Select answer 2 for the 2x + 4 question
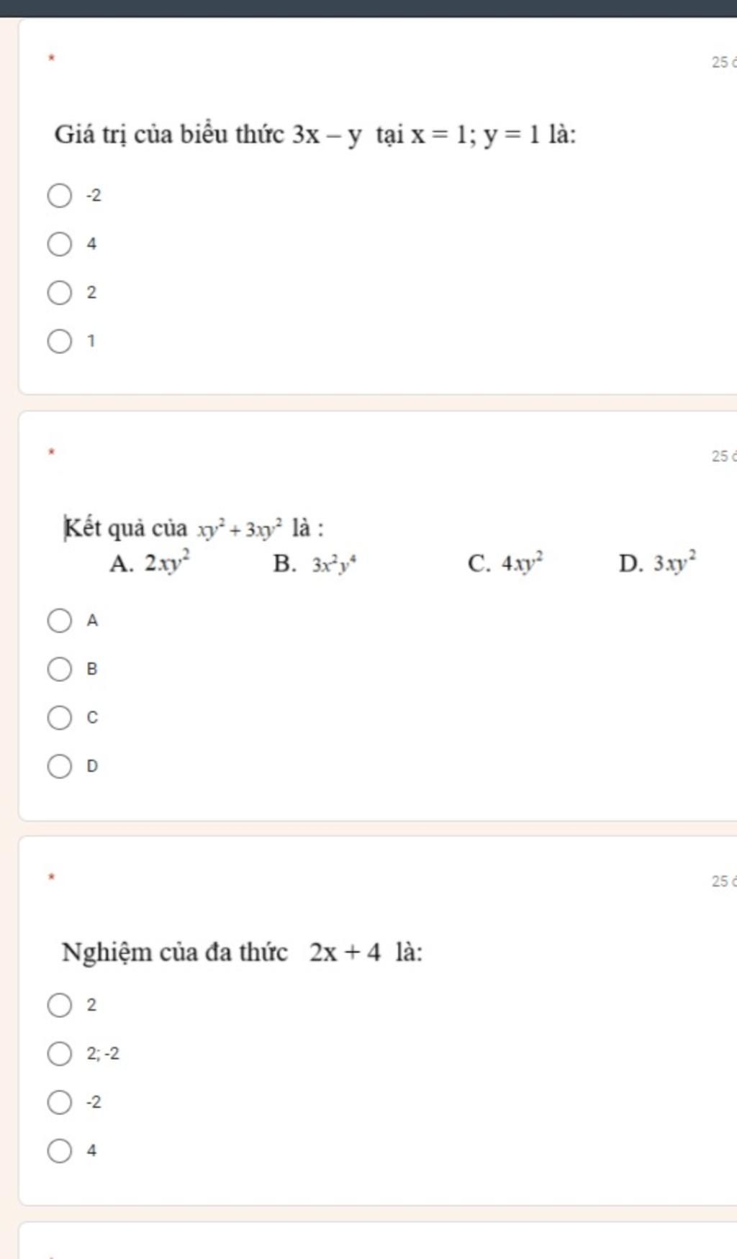The width and height of the screenshot is (737, 1259). point(60,1006)
